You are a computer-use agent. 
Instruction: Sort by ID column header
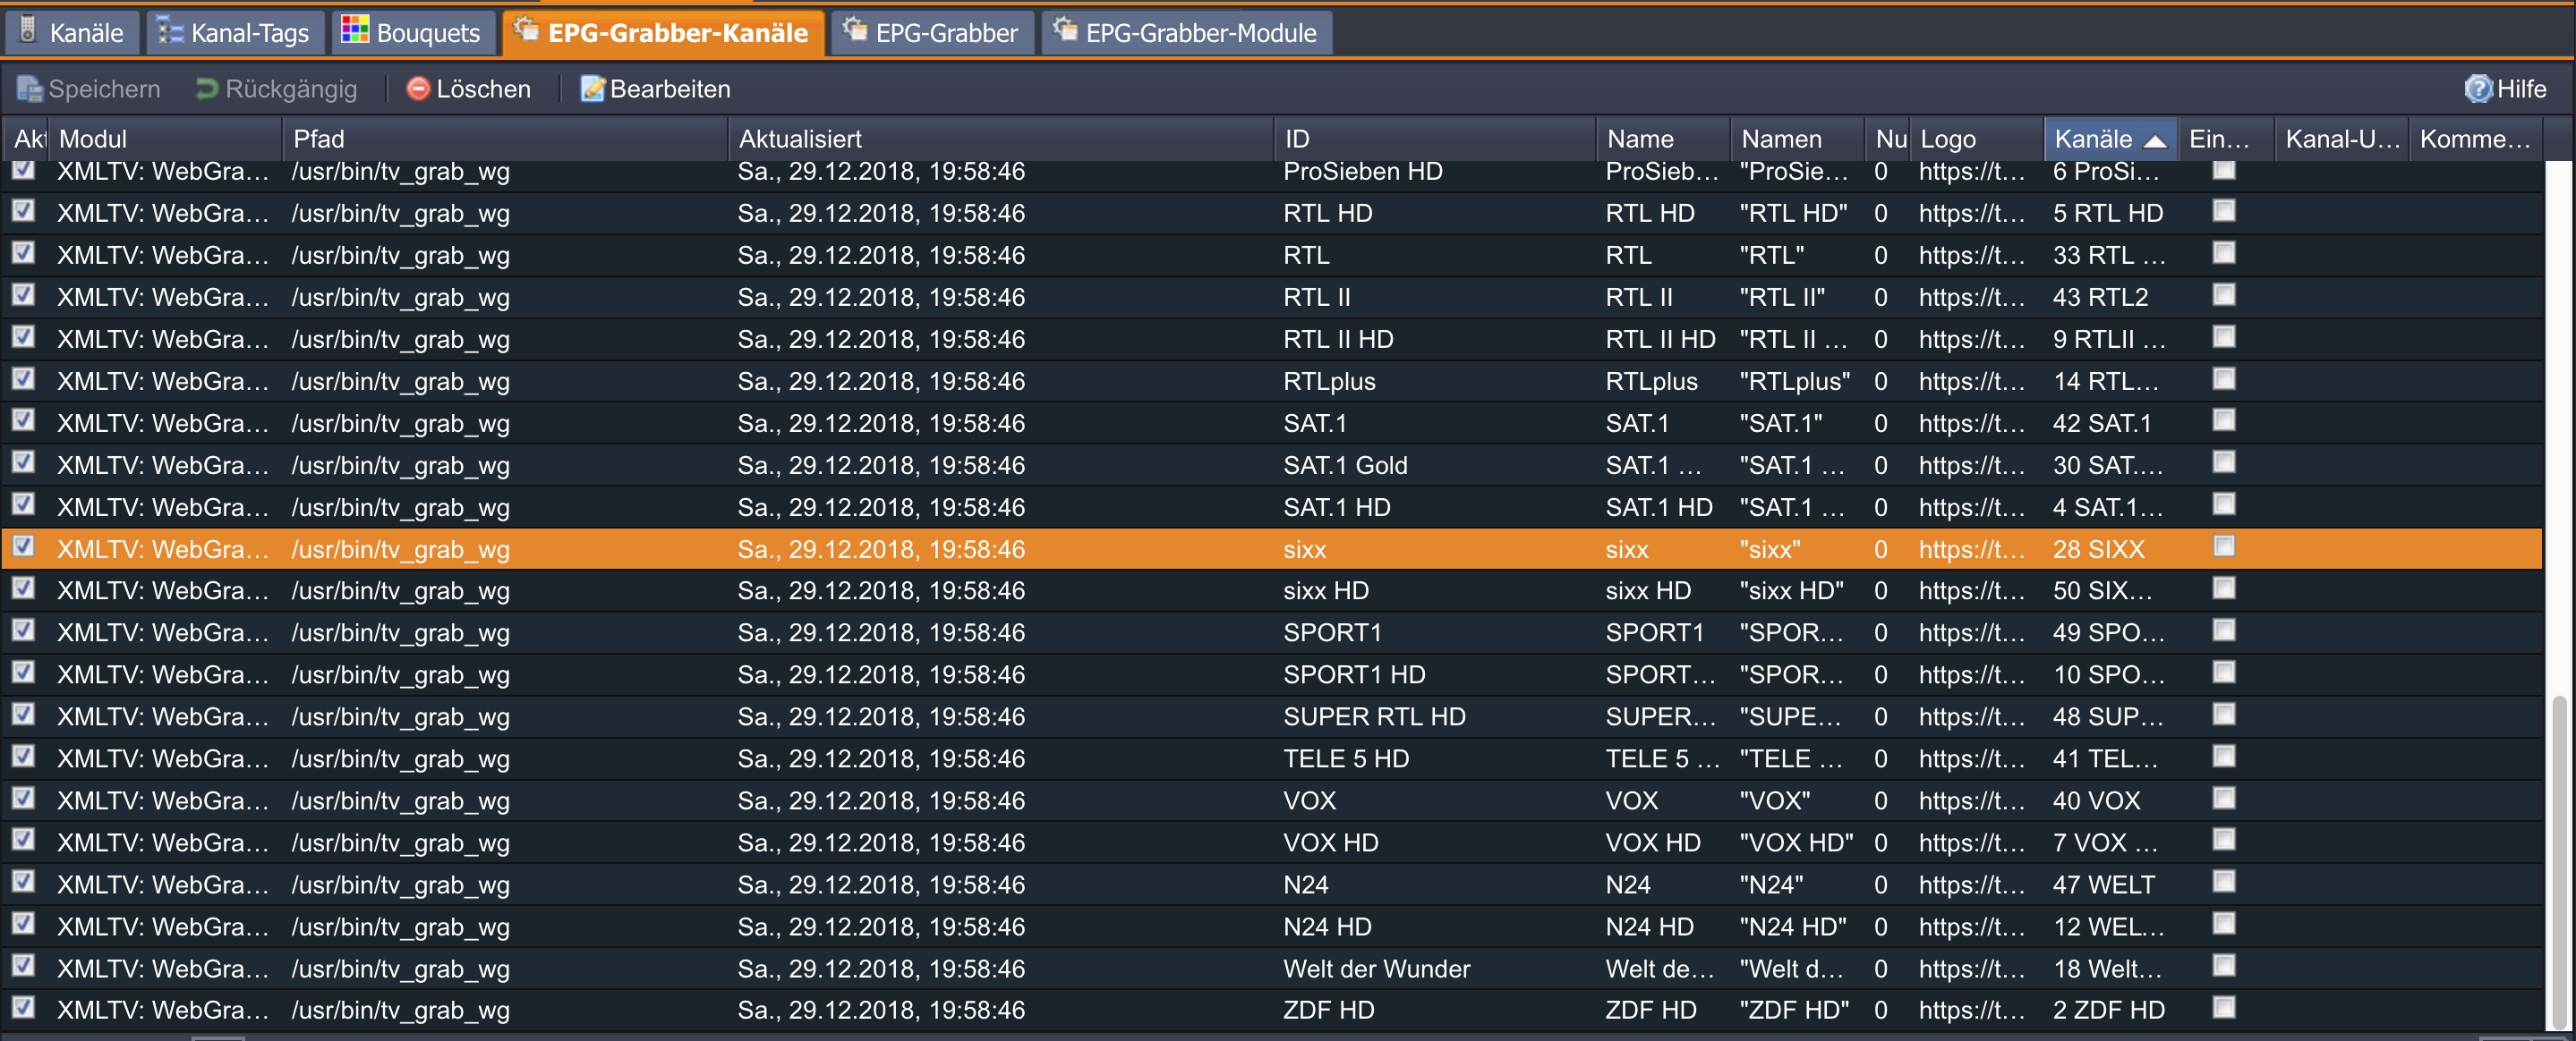click(x=1435, y=139)
